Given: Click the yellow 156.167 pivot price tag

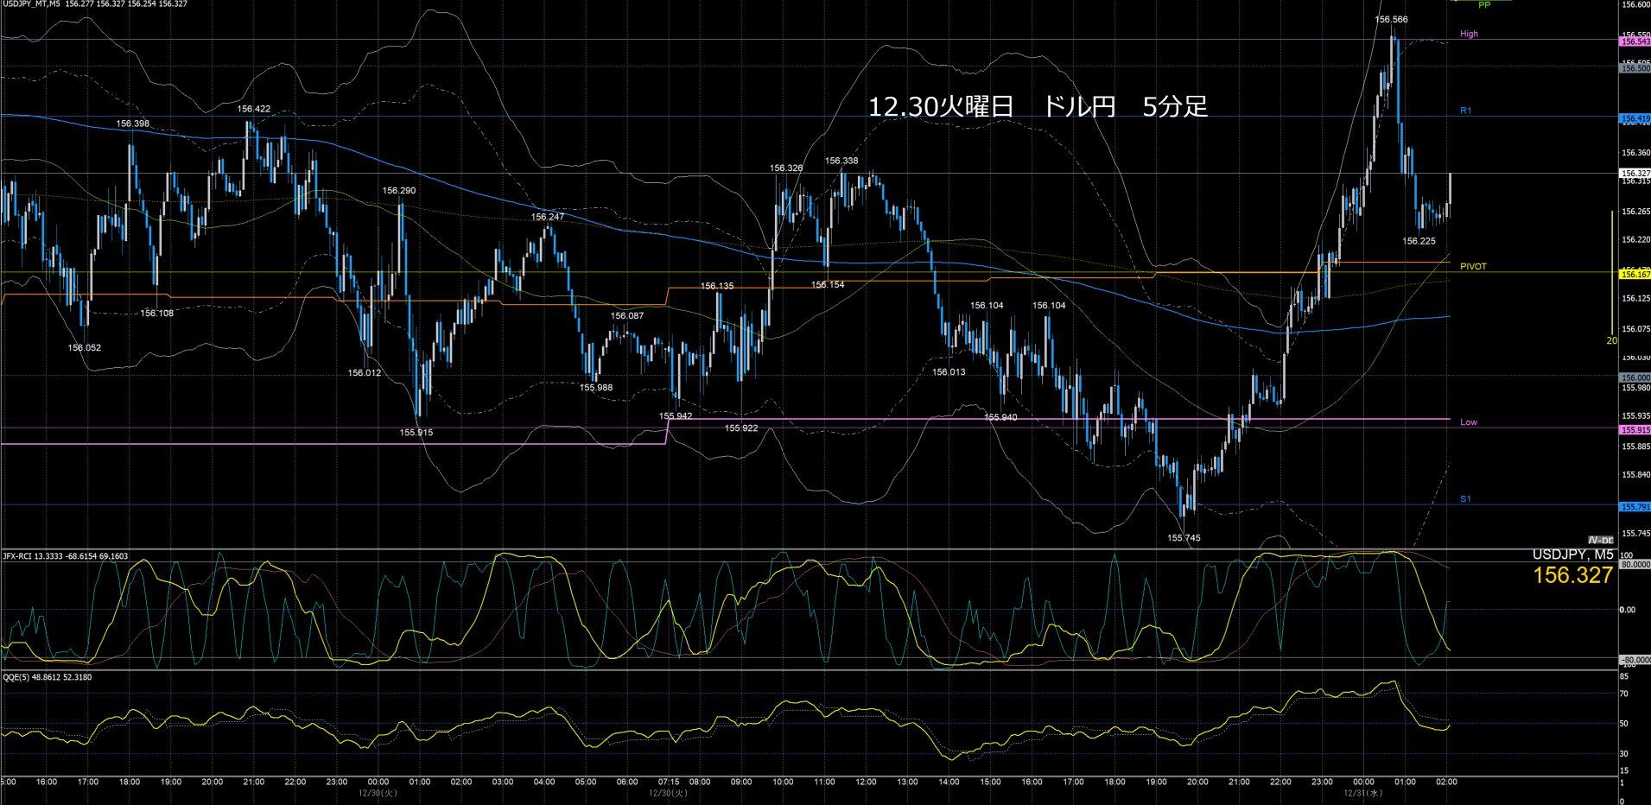Looking at the screenshot, I should pyautogui.click(x=1635, y=274).
